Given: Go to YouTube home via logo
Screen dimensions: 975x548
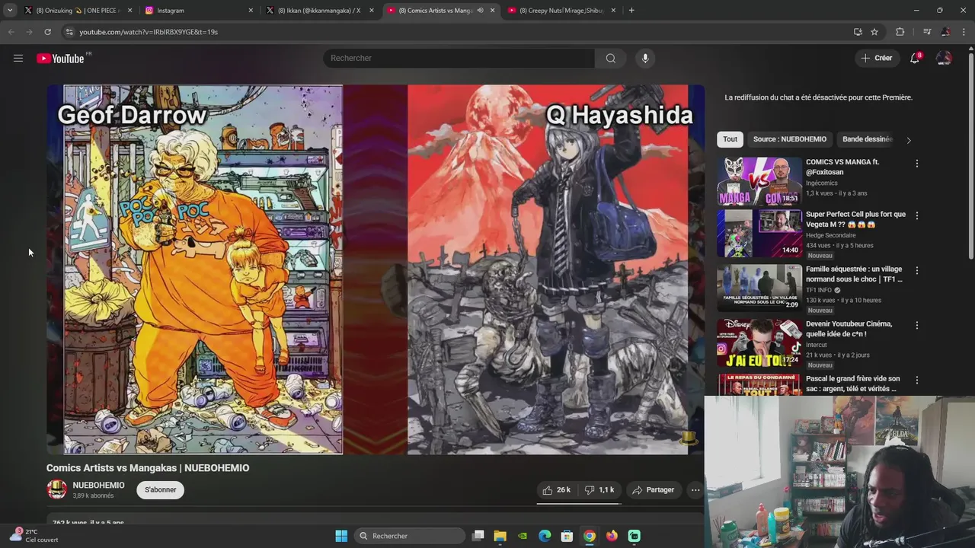Looking at the screenshot, I should coord(61,59).
